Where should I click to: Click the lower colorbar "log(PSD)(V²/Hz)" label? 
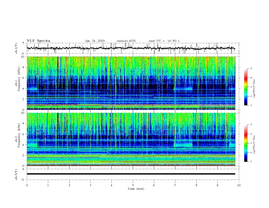254,145
